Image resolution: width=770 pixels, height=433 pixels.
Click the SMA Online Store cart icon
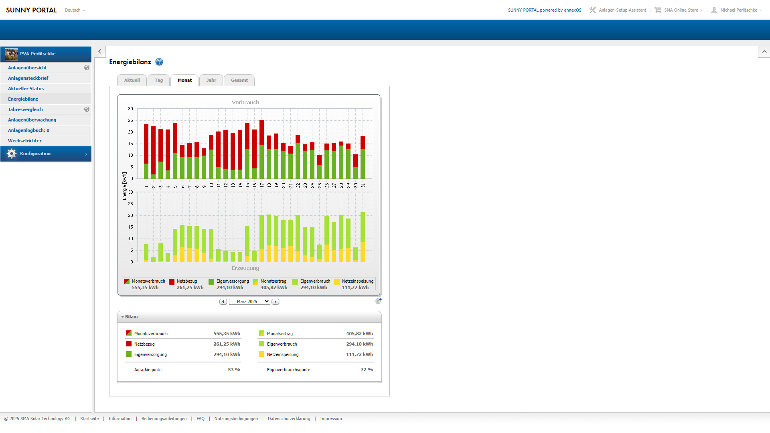[x=658, y=10]
